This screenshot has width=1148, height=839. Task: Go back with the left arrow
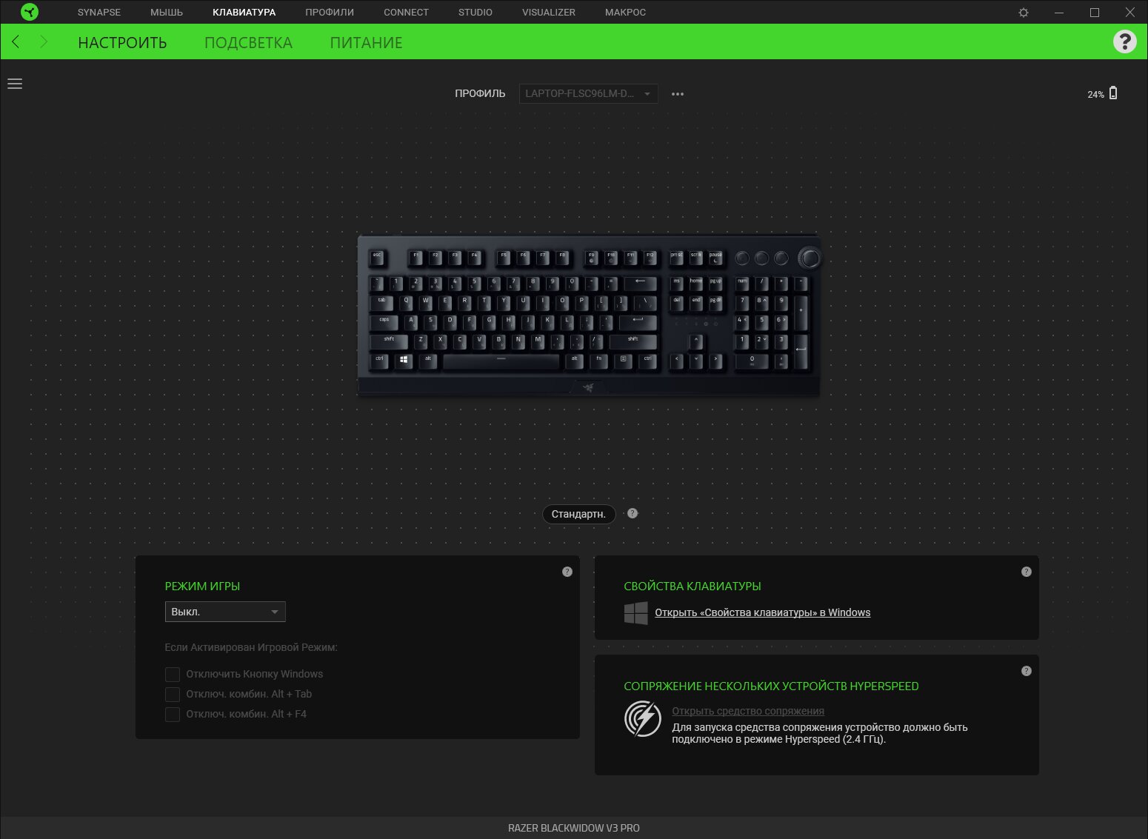16,42
